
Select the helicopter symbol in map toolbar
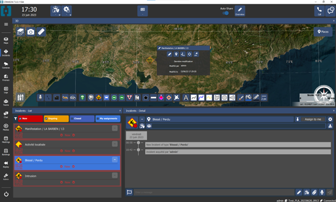click(65, 98)
